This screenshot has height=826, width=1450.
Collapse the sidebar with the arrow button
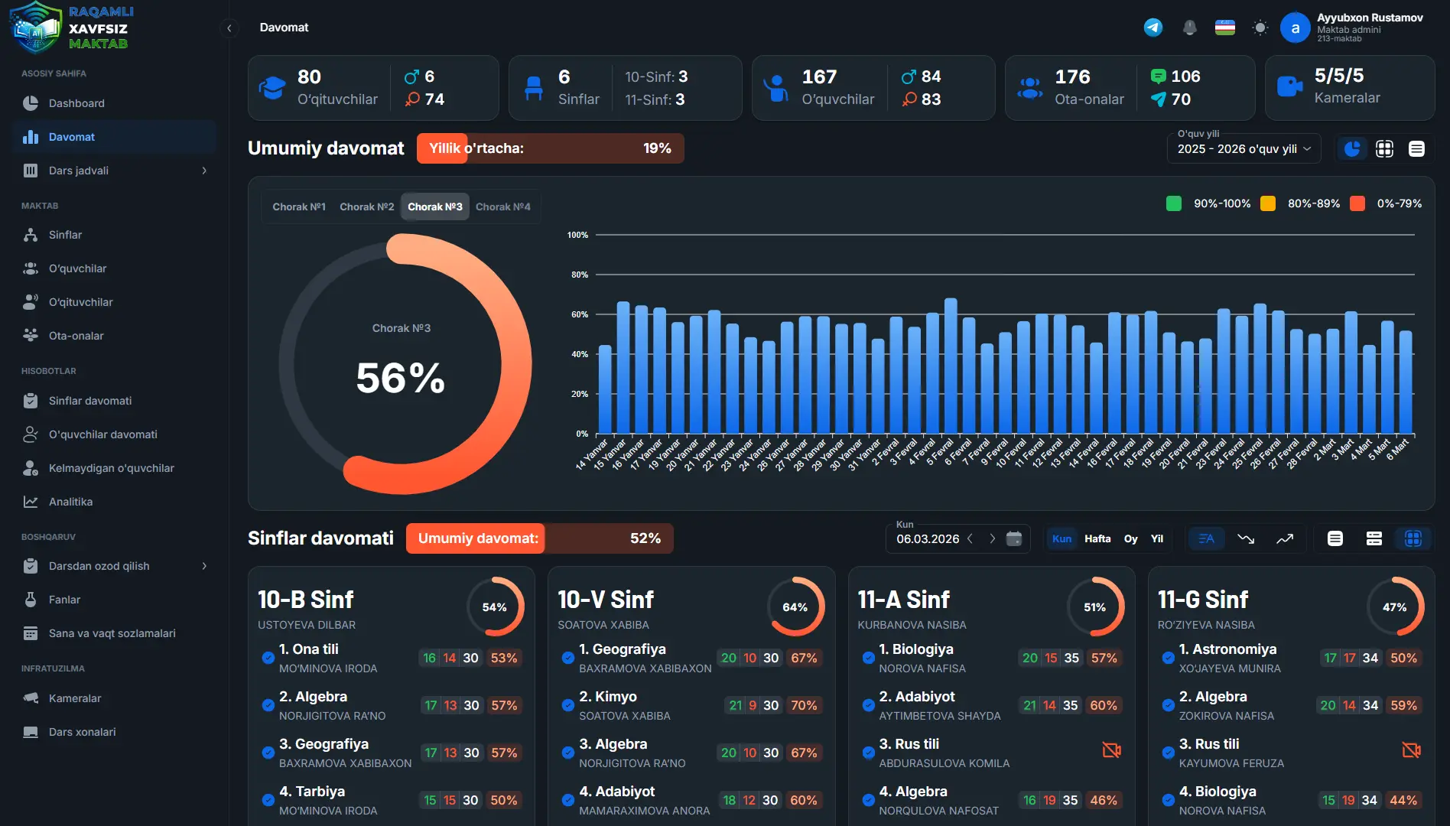tap(229, 28)
